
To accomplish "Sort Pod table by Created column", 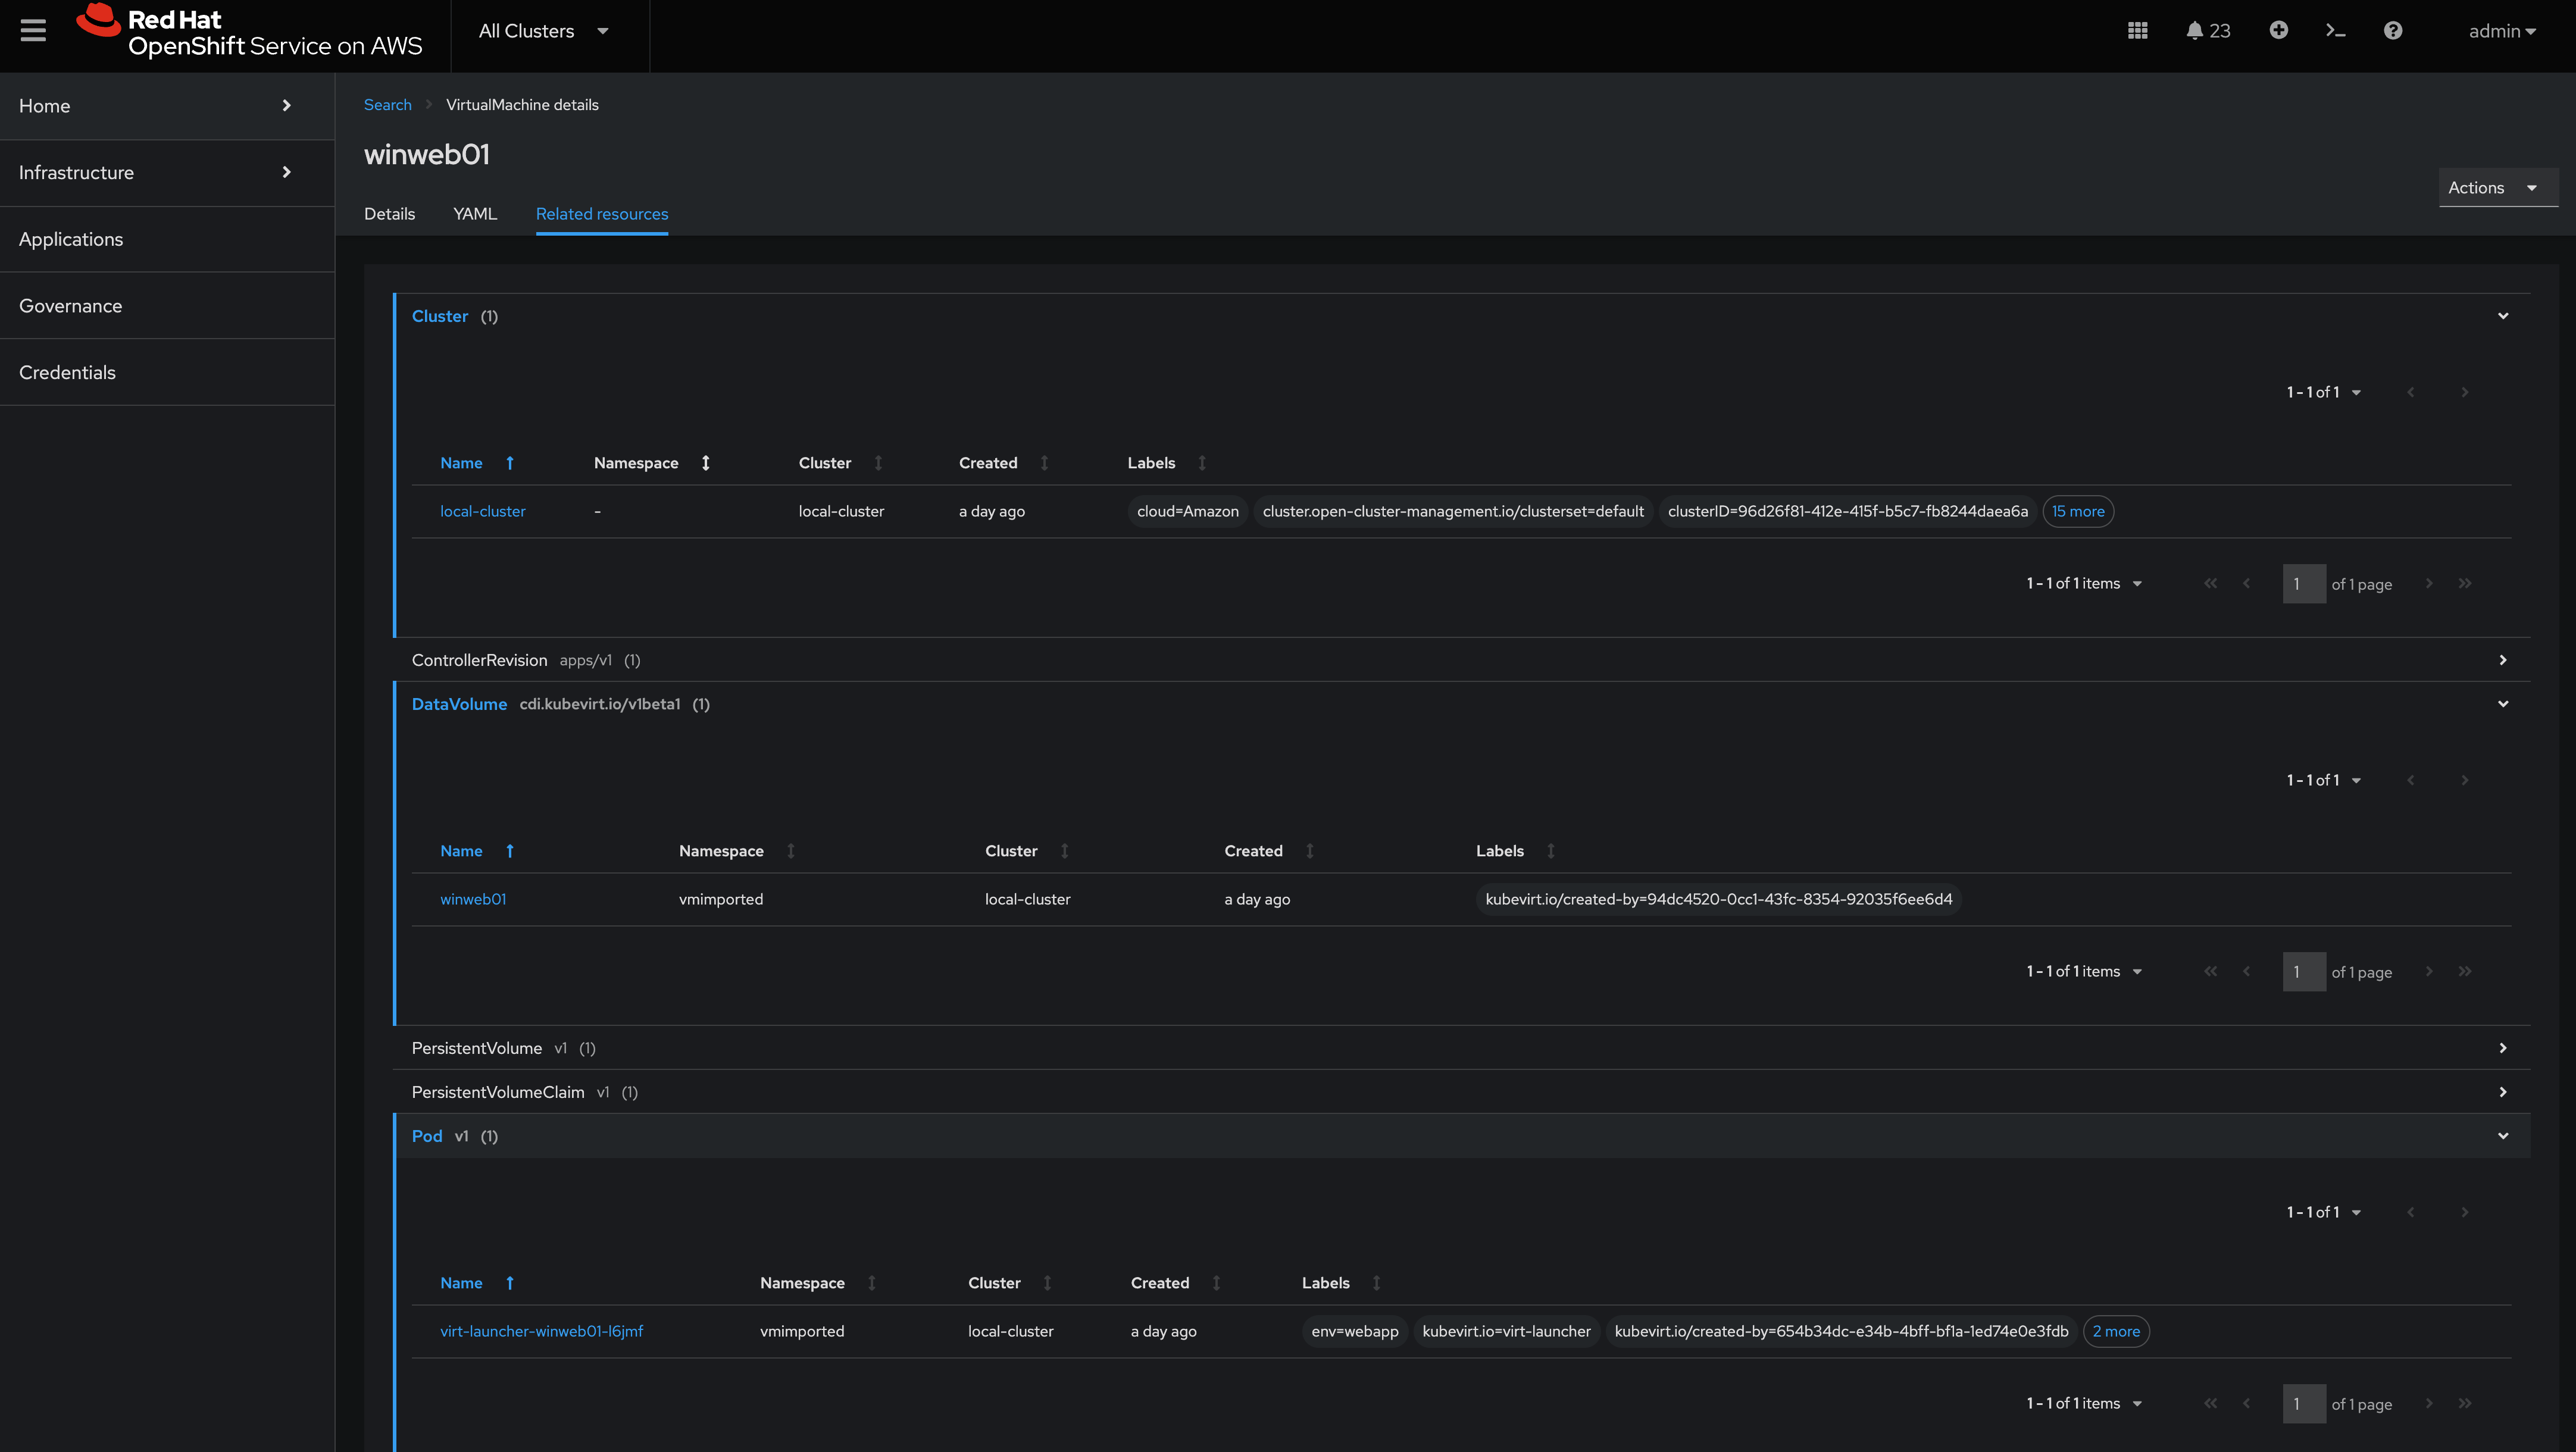I will (1216, 1283).
